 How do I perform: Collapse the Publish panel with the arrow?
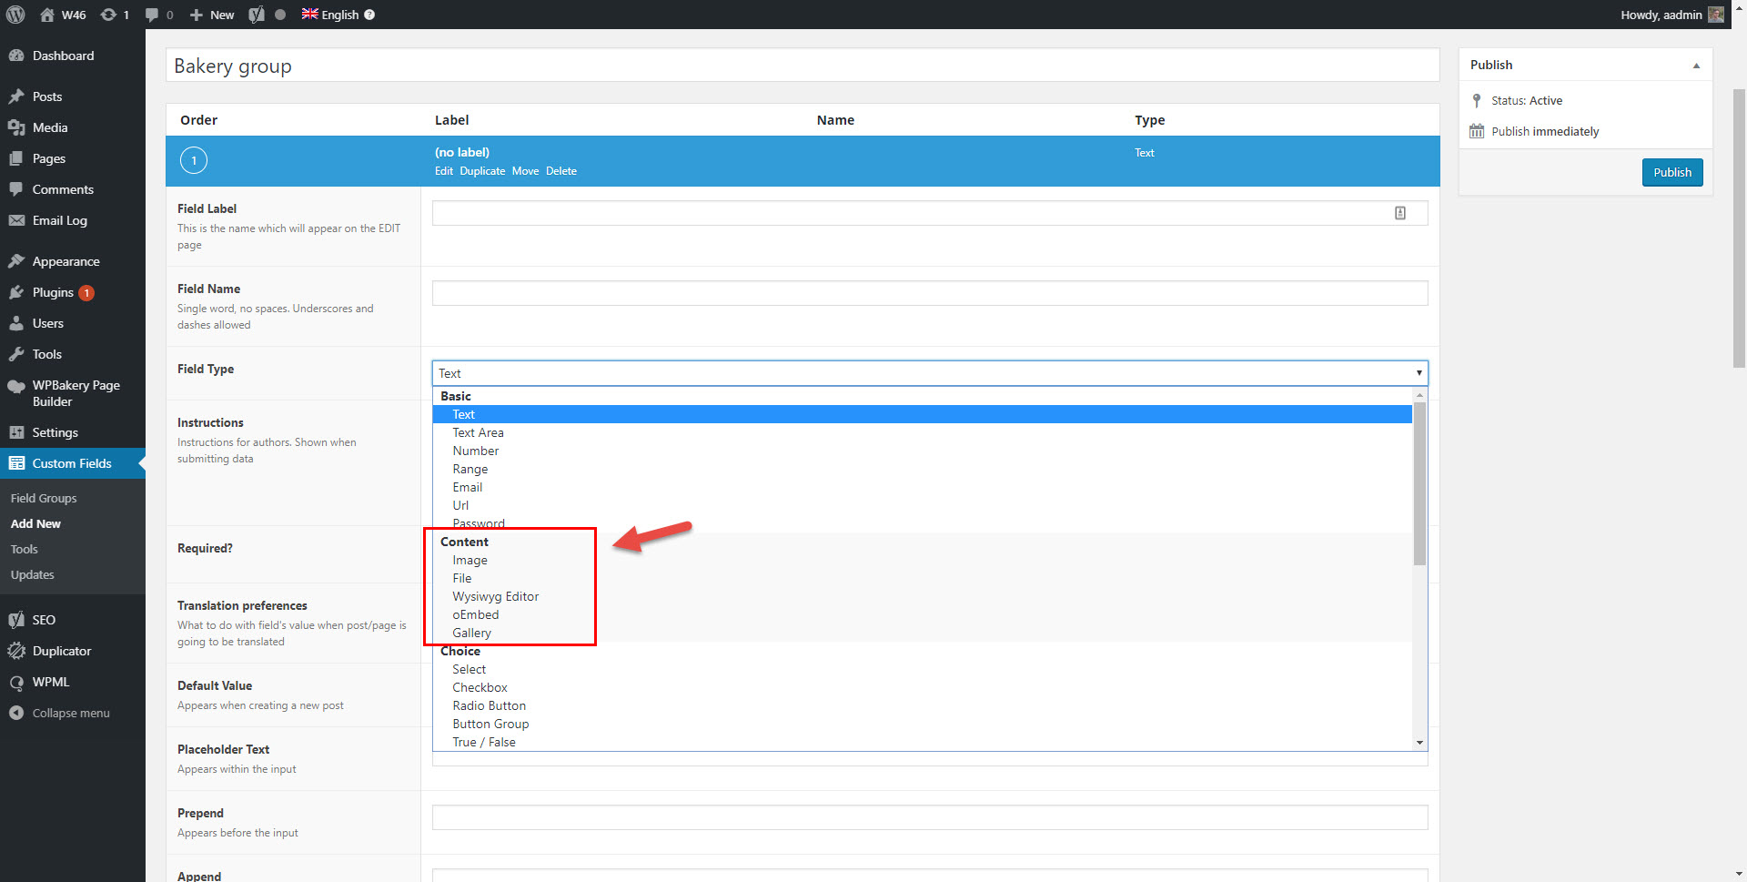pos(1696,66)
